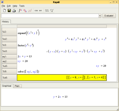The width and height of the screenshot is (119, 111).
Task: Click the highlighted yellow solution result
Action: (62, 78)
